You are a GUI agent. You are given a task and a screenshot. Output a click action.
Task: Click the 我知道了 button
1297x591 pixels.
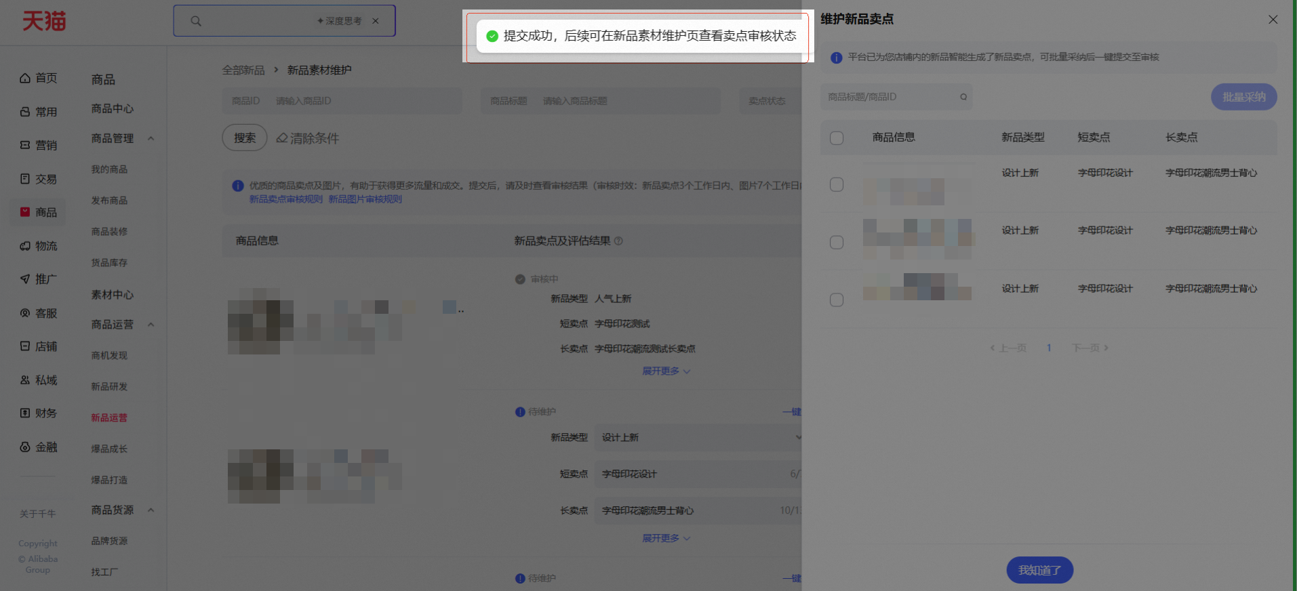click(1039, 570)
